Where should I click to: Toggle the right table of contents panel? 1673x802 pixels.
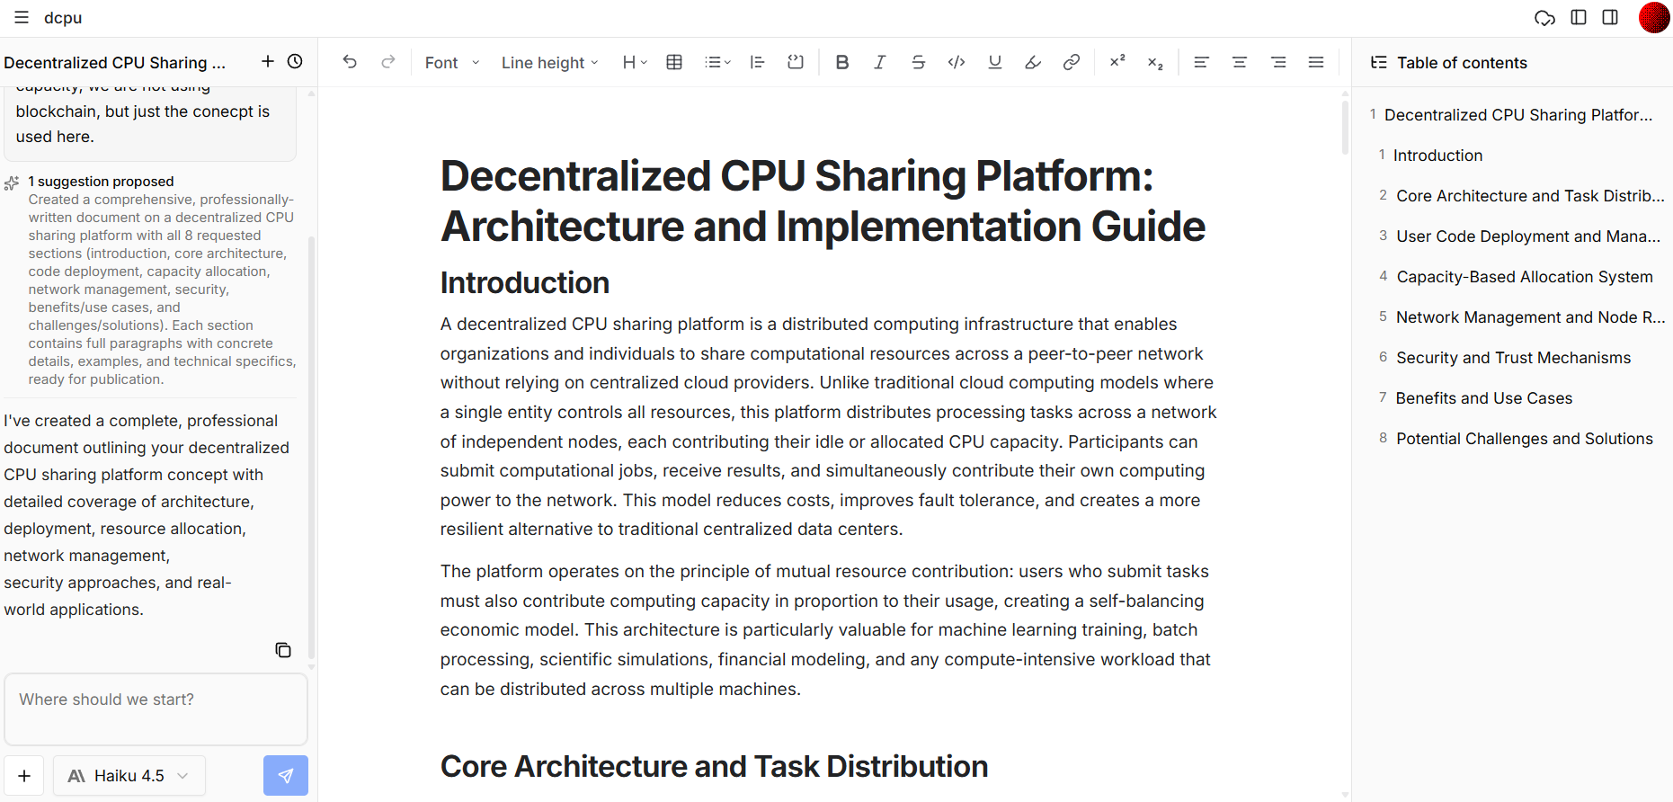[1610, 18]
